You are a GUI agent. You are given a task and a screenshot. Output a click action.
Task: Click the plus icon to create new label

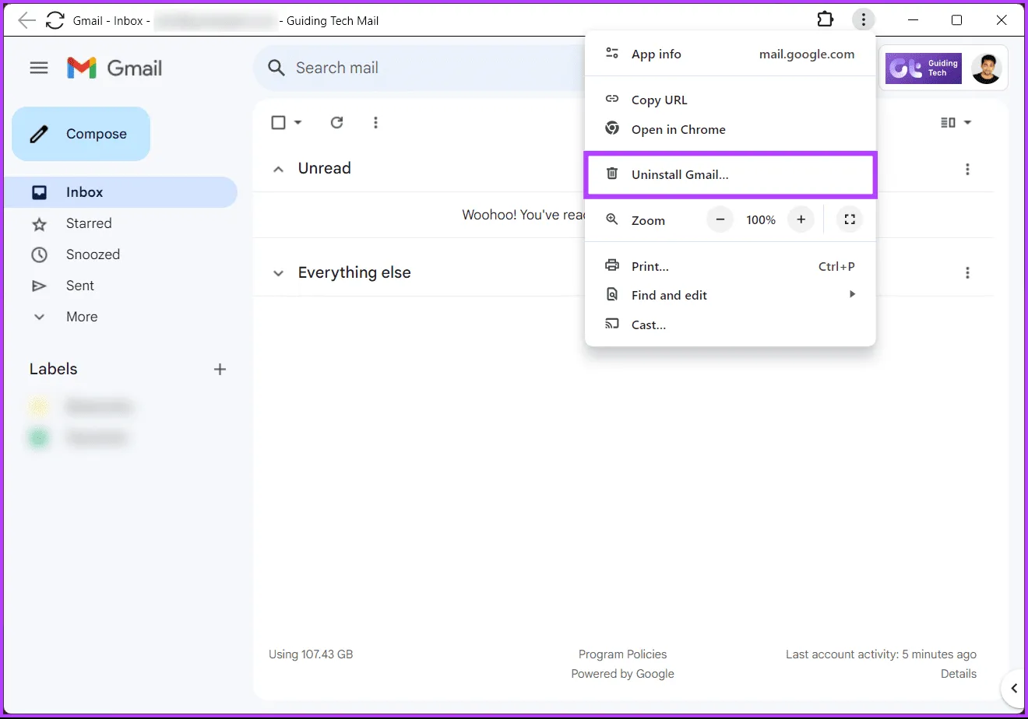tap(220, 370)
